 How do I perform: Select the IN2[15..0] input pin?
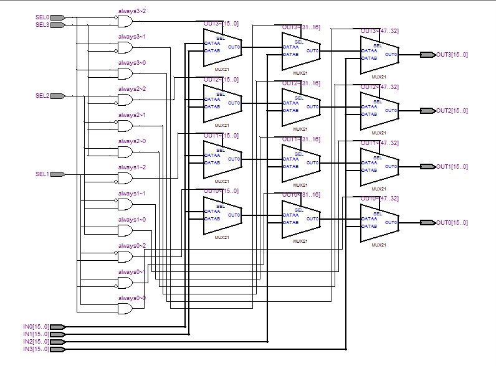[58, 342]
